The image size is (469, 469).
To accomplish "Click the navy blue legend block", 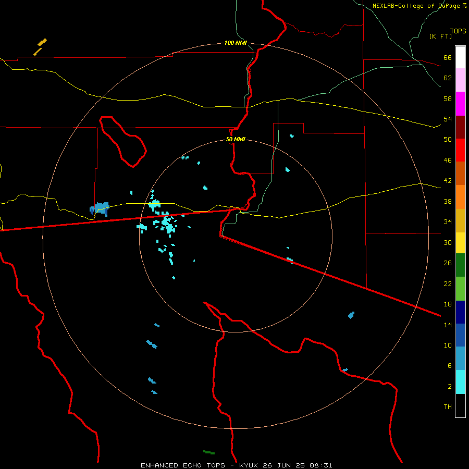I will tap(460, 312).
